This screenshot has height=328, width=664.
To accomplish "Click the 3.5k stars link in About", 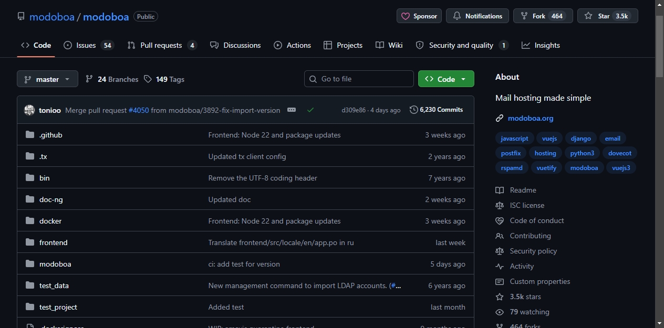I will (525, 297).
